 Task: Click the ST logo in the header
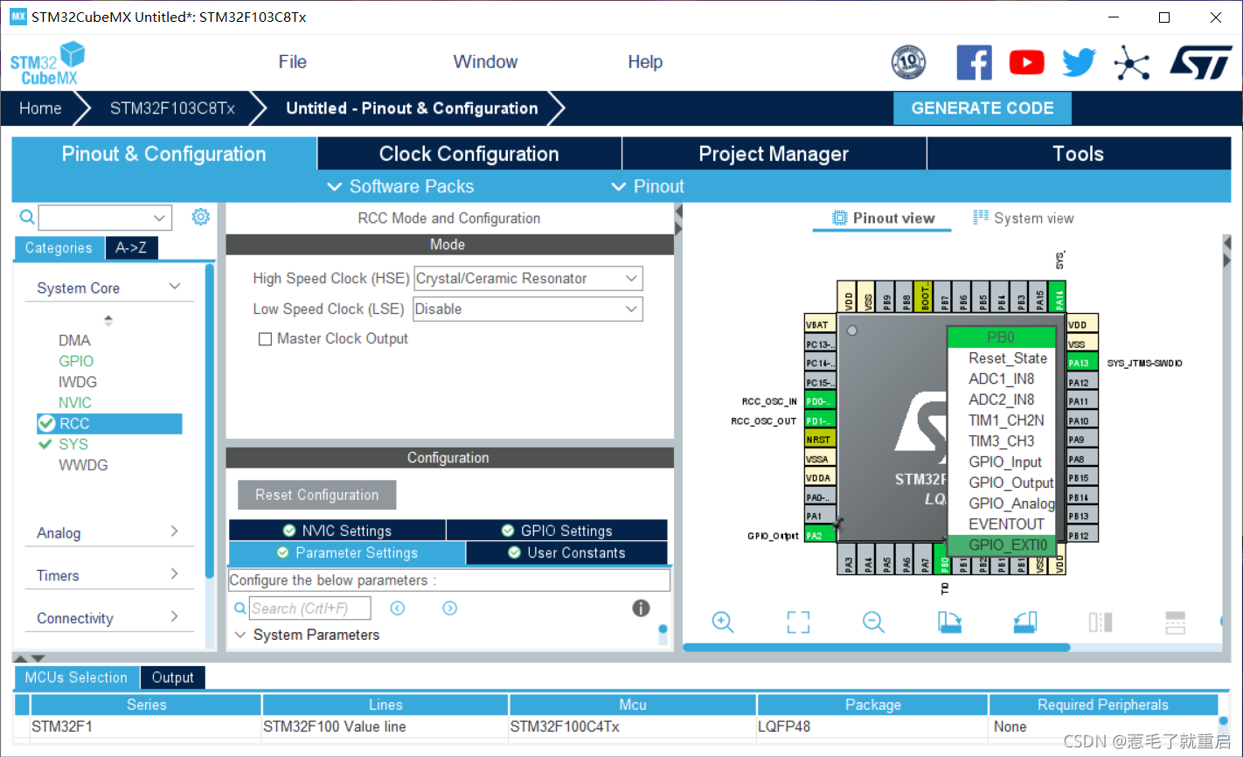click(1200, 62)
